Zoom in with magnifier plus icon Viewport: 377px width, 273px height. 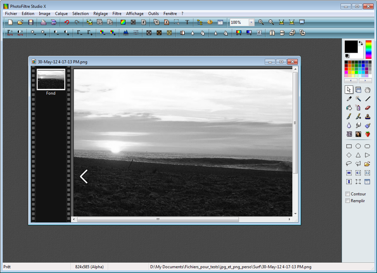(261, 23)
